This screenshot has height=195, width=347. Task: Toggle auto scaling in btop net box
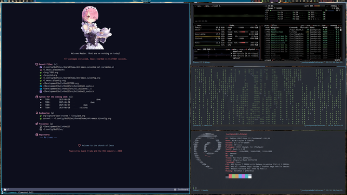pyautogui.click(x=234, y=49)
